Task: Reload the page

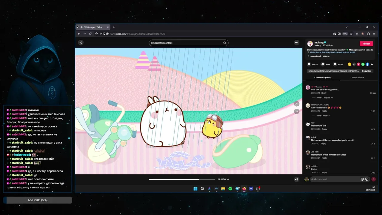Action: [x=90, y=34]
